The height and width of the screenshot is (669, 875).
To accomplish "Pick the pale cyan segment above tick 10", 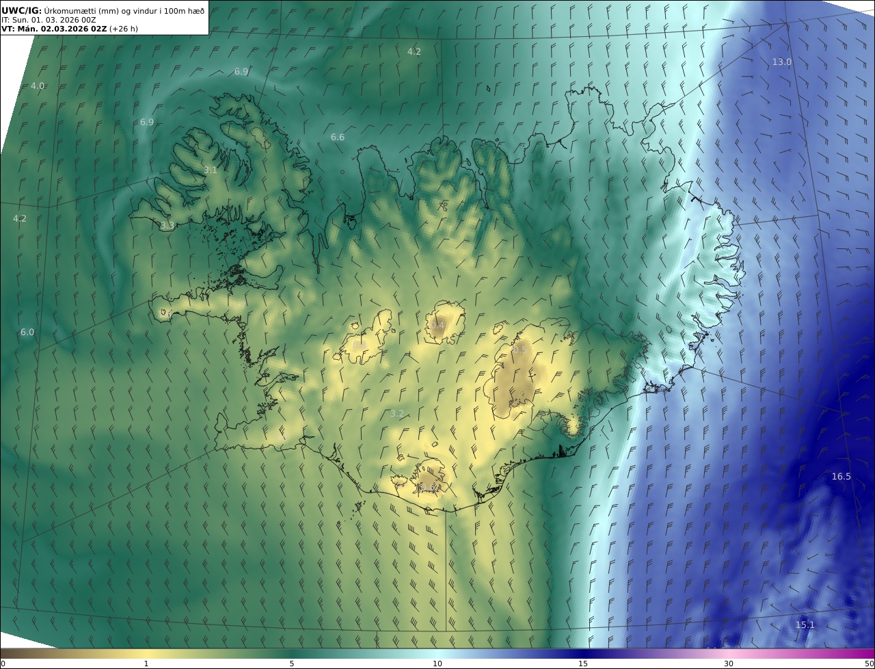I will [x=437, y=653].
